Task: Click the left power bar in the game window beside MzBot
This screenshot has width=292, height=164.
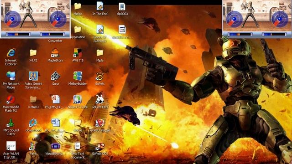Action: (18, 35)
